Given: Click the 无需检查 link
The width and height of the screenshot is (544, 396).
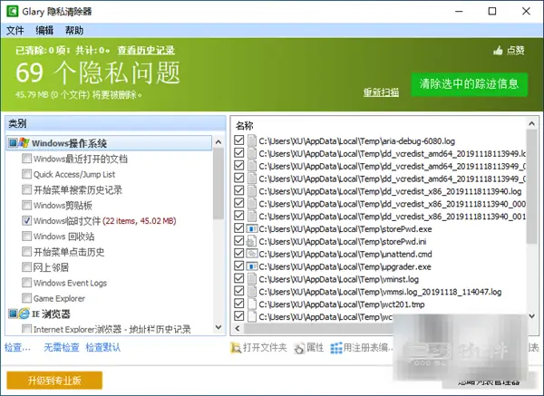Looking at the screenshot, I should click(x=62, y=347).
